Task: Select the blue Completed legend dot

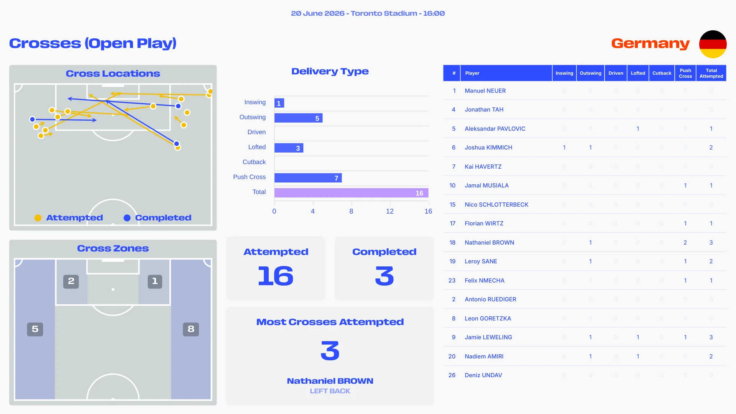Action: (x=127, y=218)
